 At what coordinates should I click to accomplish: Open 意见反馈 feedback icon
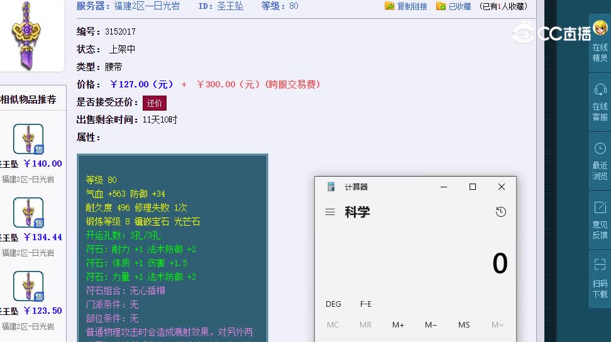600,207
